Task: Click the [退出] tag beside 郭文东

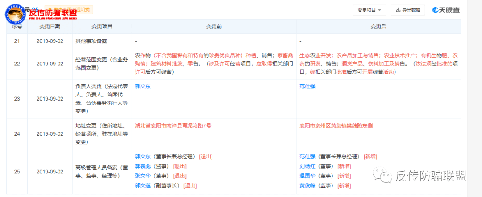Action: tap(206, 157)
